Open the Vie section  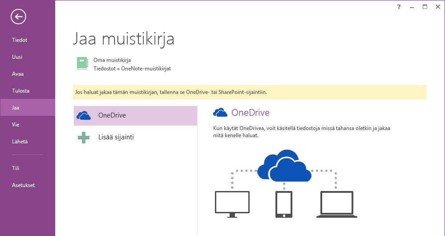[16, 125]
